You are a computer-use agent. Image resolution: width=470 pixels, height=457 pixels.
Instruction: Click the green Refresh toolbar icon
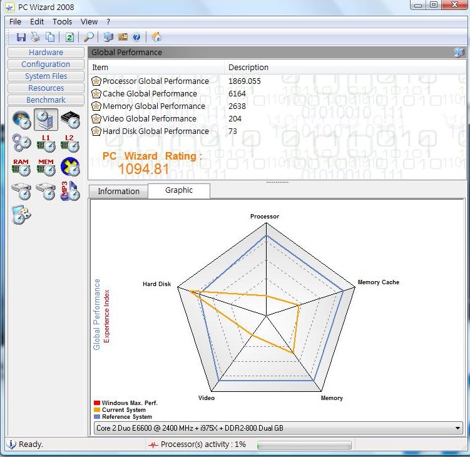[x=69, y=37]
